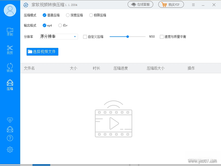Image resolution: width=221 pixels, height=166 pixels.
Task: Click the VIP diamond icon in sidebar
Action: pyautogui.click(x=10, y=120)
